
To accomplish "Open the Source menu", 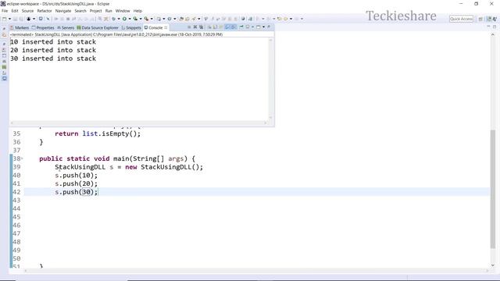I will (x=27, y=11).
